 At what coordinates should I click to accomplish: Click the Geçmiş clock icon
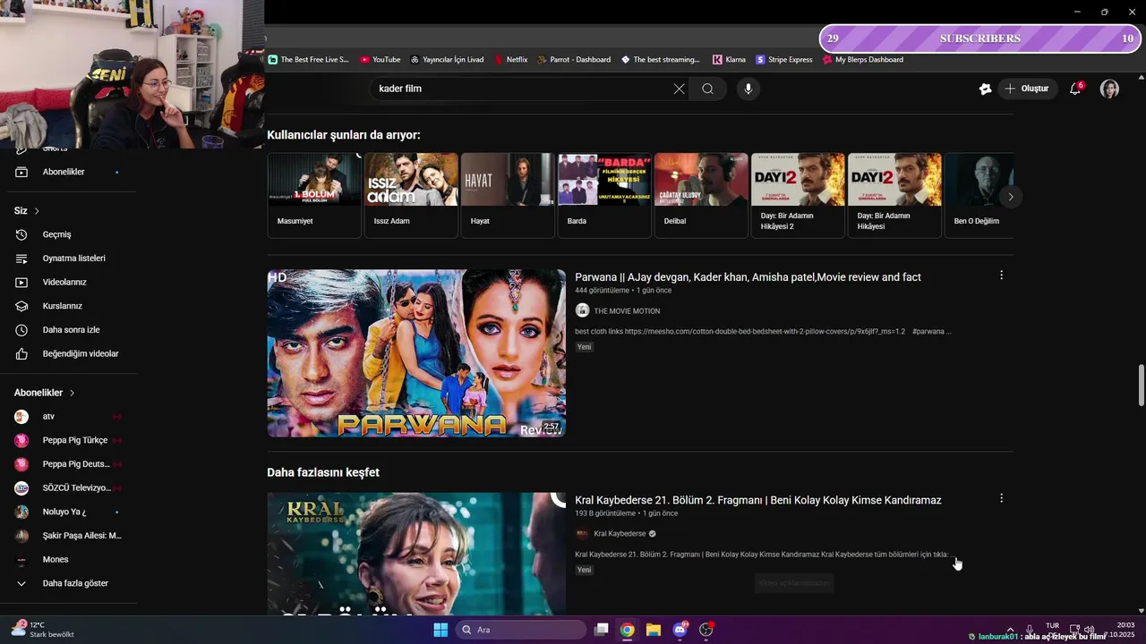[22, 234]
